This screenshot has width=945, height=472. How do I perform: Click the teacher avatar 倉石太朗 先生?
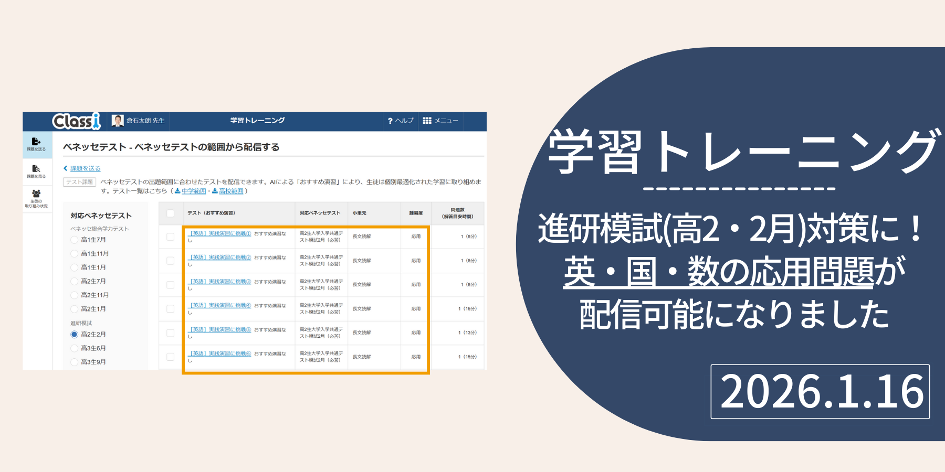118,121
